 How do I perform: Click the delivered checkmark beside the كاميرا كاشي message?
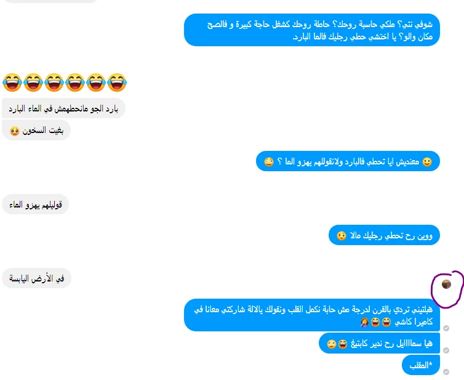click(x=446, y=328)
